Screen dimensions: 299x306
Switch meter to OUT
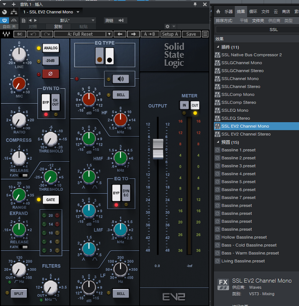pyautogui.click(x=195, y=105)
